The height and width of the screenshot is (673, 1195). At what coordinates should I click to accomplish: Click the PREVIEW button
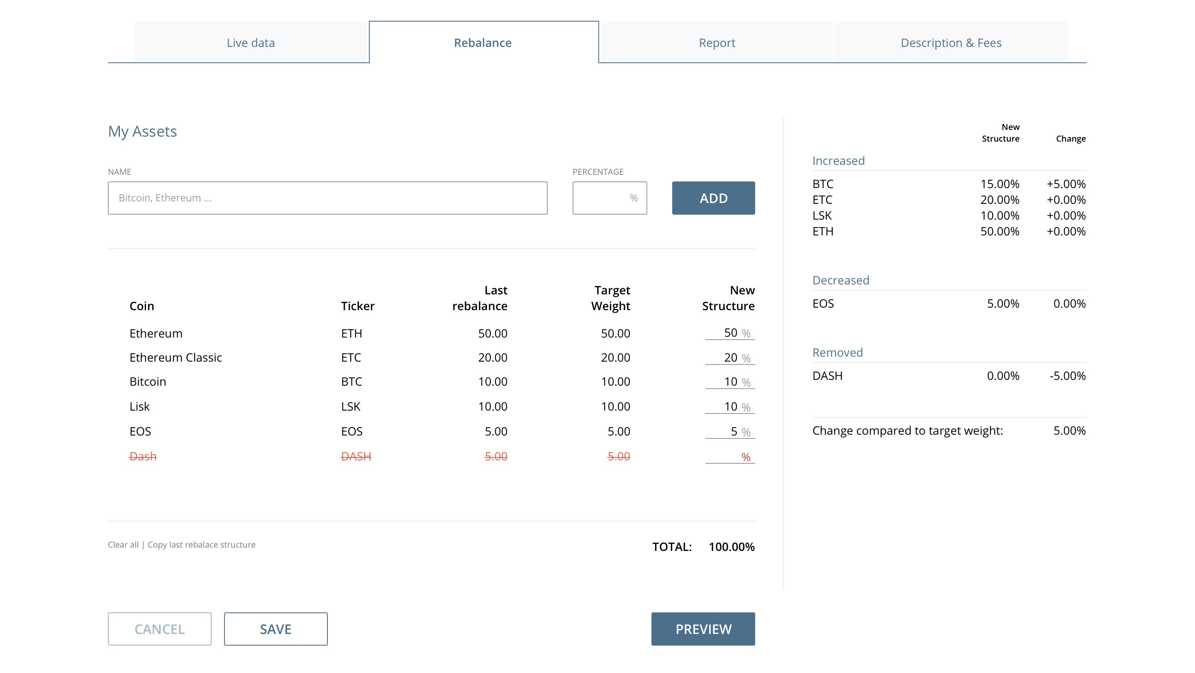[703, 629]
